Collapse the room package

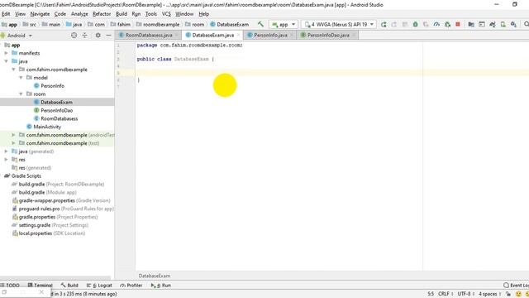click(21, 94)
